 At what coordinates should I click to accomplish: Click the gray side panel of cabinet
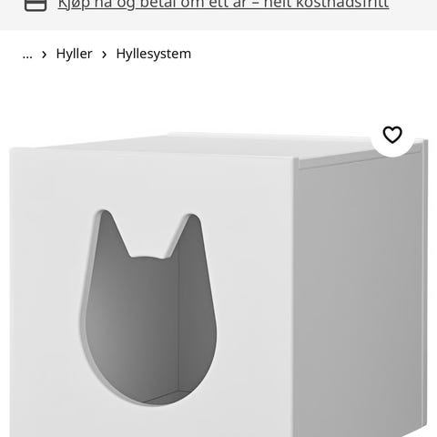pos(360,298)
